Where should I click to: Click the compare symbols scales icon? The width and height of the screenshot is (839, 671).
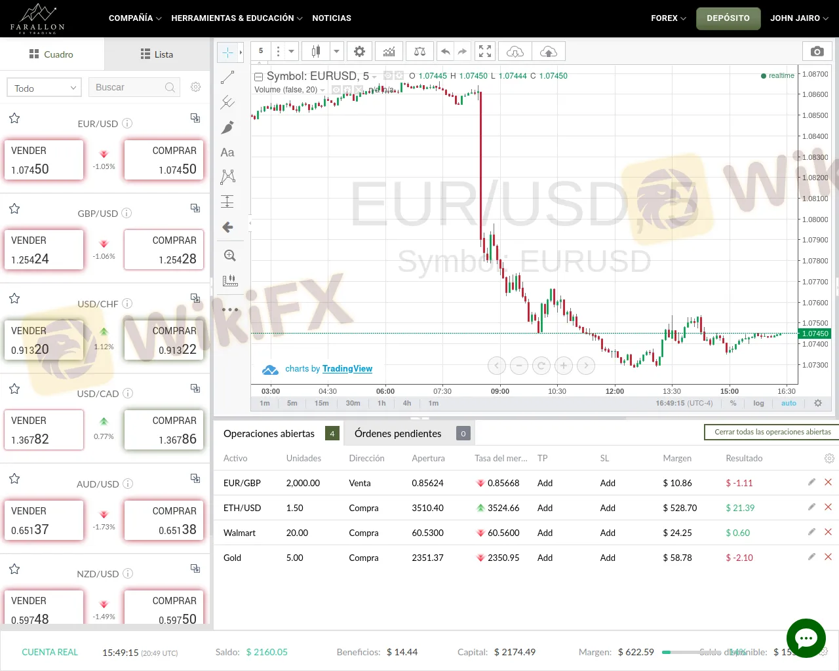[x=419, y=51]
